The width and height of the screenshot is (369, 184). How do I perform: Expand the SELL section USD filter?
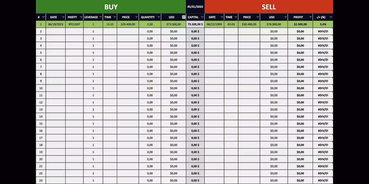285,17
